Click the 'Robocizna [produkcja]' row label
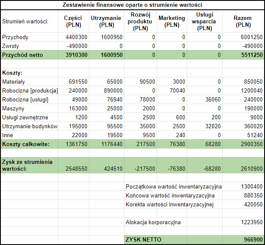Image resolution: width=265 pixels, height=245 pixels. point(30,90)
